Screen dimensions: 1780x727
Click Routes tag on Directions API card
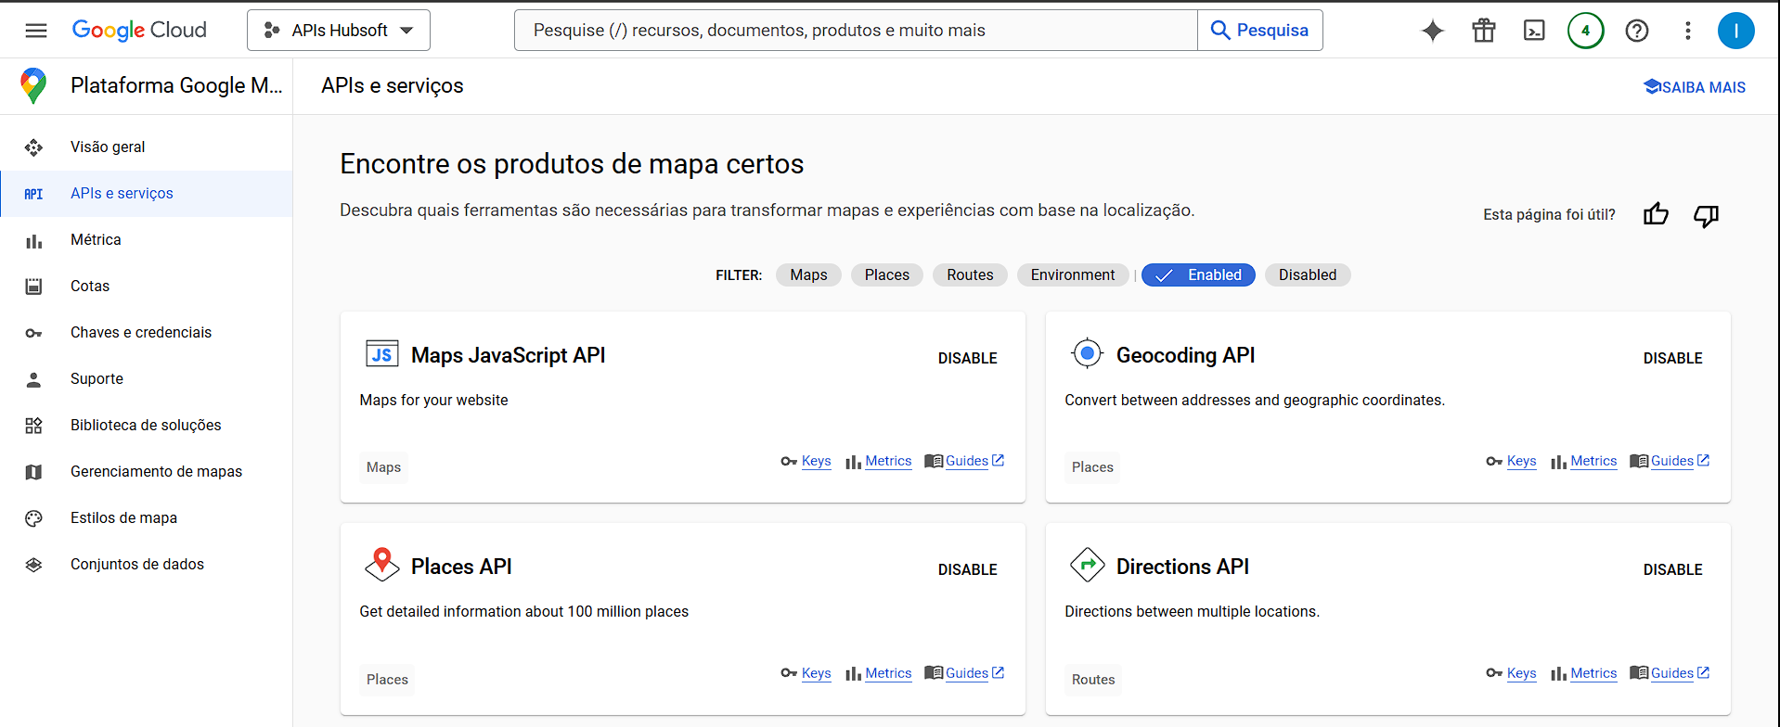coord(1093,680)
